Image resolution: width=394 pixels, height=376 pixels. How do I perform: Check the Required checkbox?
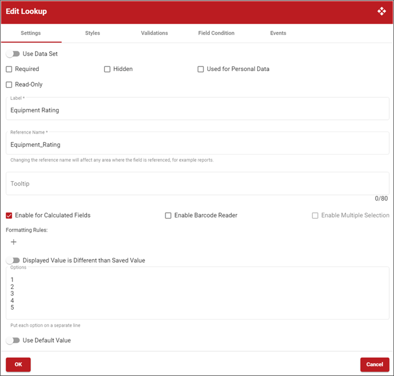[9, 69]
